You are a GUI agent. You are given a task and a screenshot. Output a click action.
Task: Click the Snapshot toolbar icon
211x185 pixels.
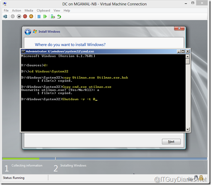pos(53,16)
